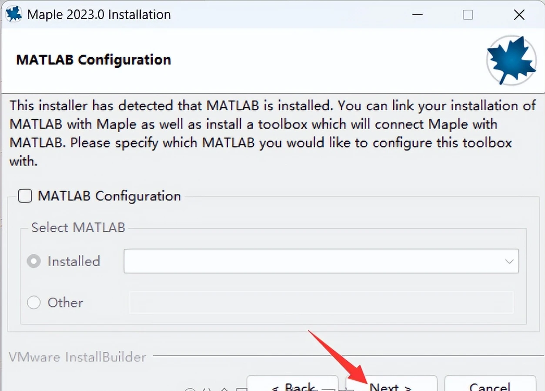Close the Maple 2023.0 Installation window
This screenshot has width=545, height=391.
(x=519, y=15)
